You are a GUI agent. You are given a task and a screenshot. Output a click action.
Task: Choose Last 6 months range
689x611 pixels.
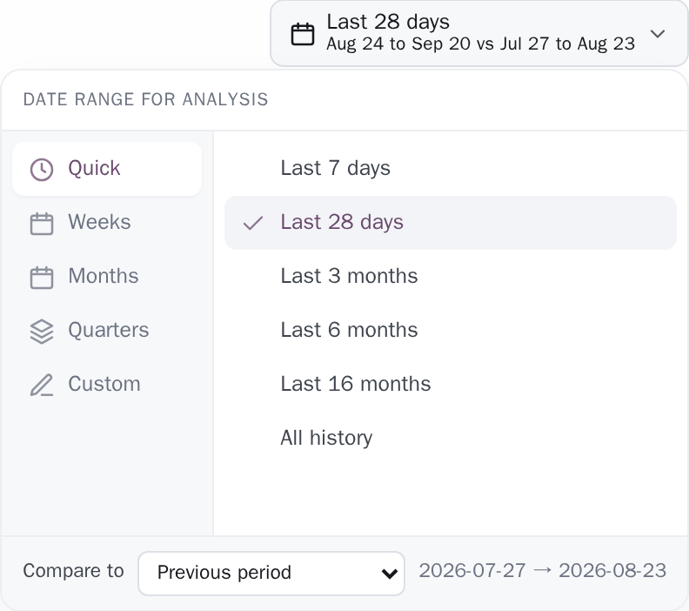451,331
